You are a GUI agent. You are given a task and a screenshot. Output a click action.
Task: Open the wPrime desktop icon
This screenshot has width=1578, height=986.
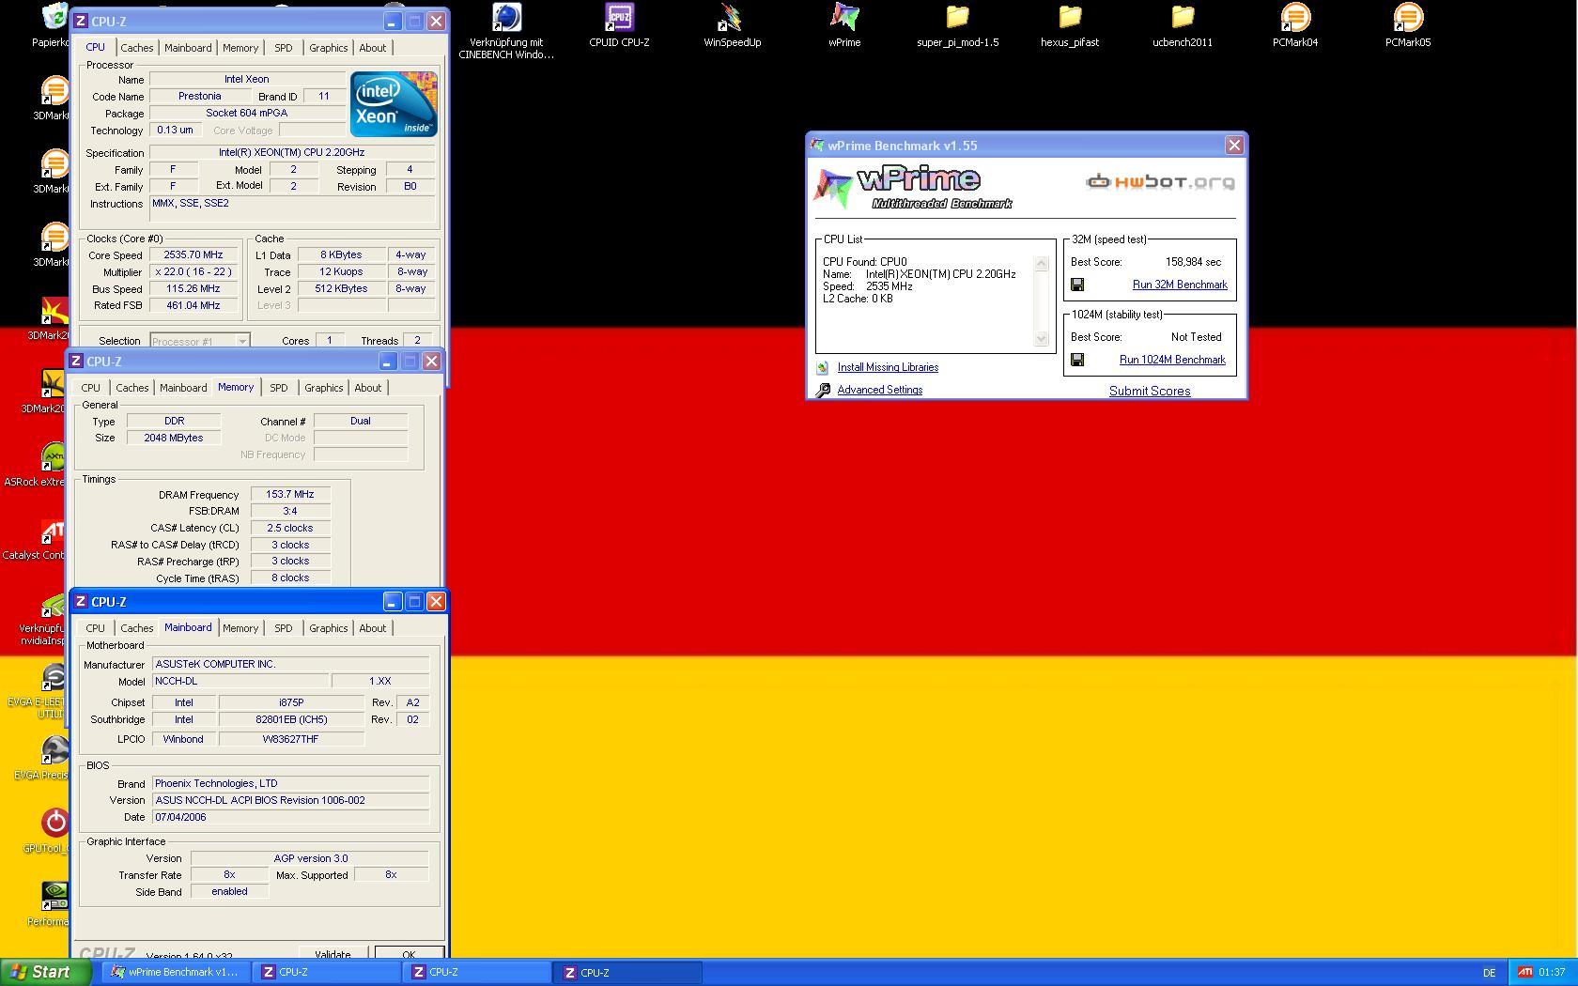tap(844, 17)
